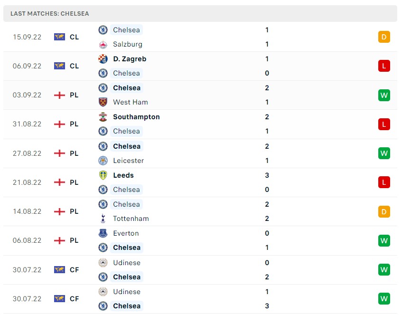
Task: Click the L badge for the Leeds match
Action: 384,182
